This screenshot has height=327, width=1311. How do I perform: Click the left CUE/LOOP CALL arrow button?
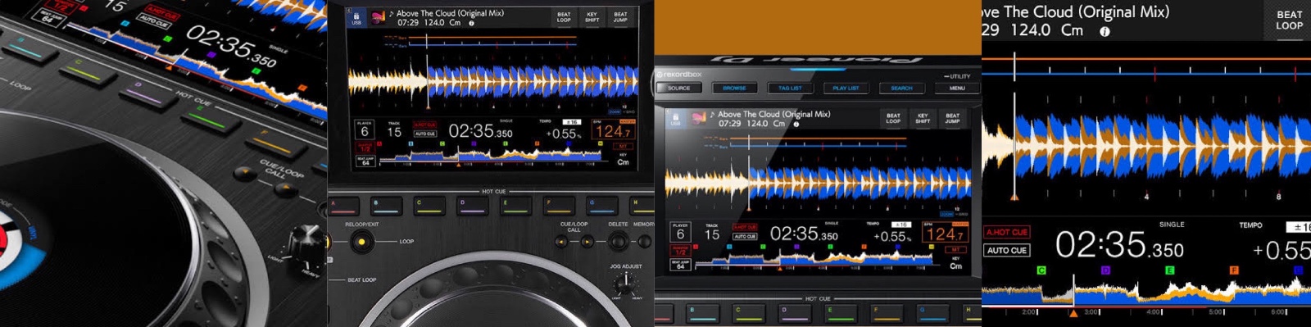[562, 242]
